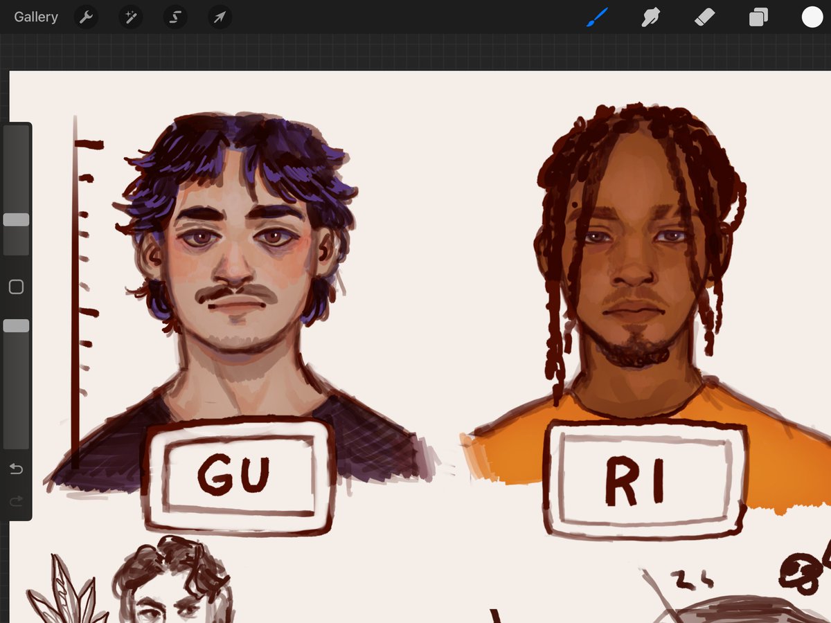The width and height of the screenshot is (831, 623).
Task: Return to the Gallery
Action: tap(36, 17)
